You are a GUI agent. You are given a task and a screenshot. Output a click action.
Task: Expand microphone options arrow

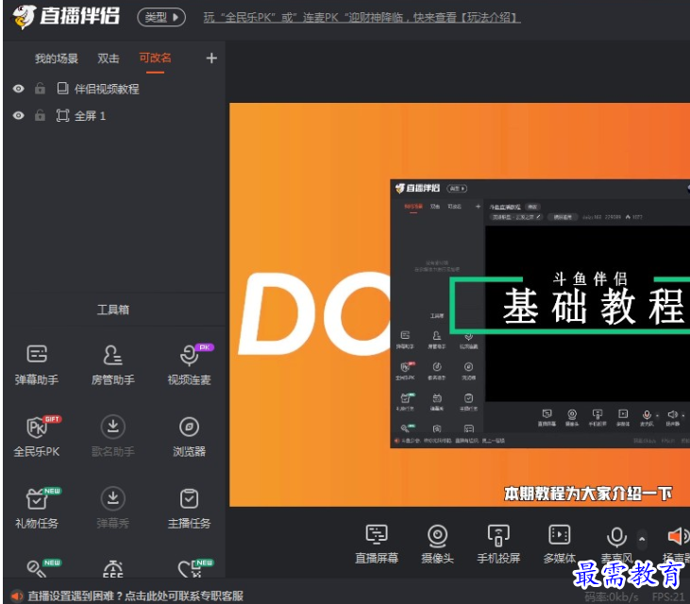(642, 539)
